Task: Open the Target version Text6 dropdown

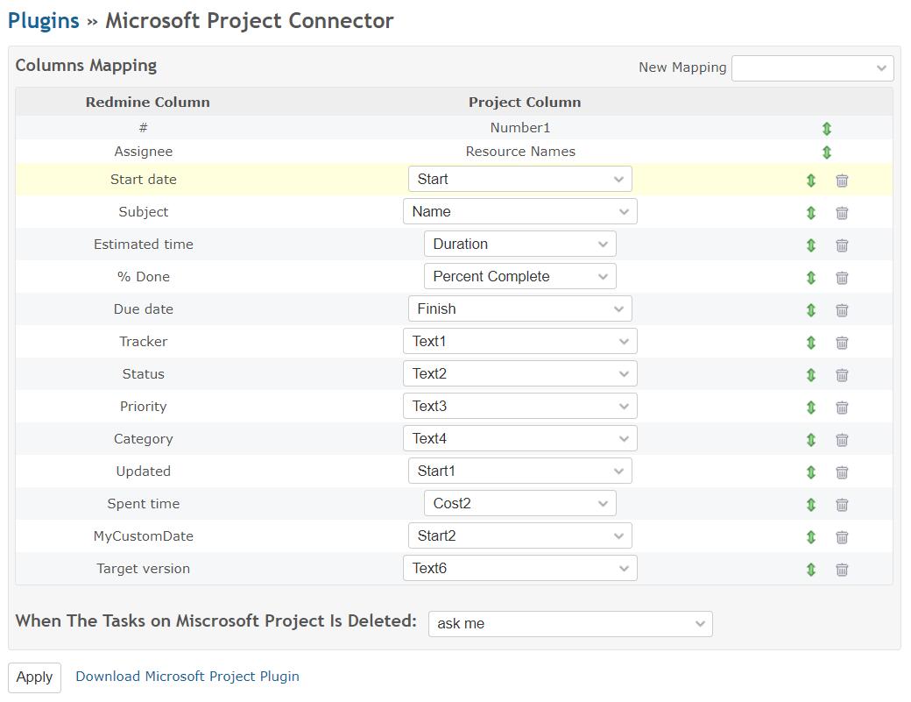Action: (x=520, y=568)
